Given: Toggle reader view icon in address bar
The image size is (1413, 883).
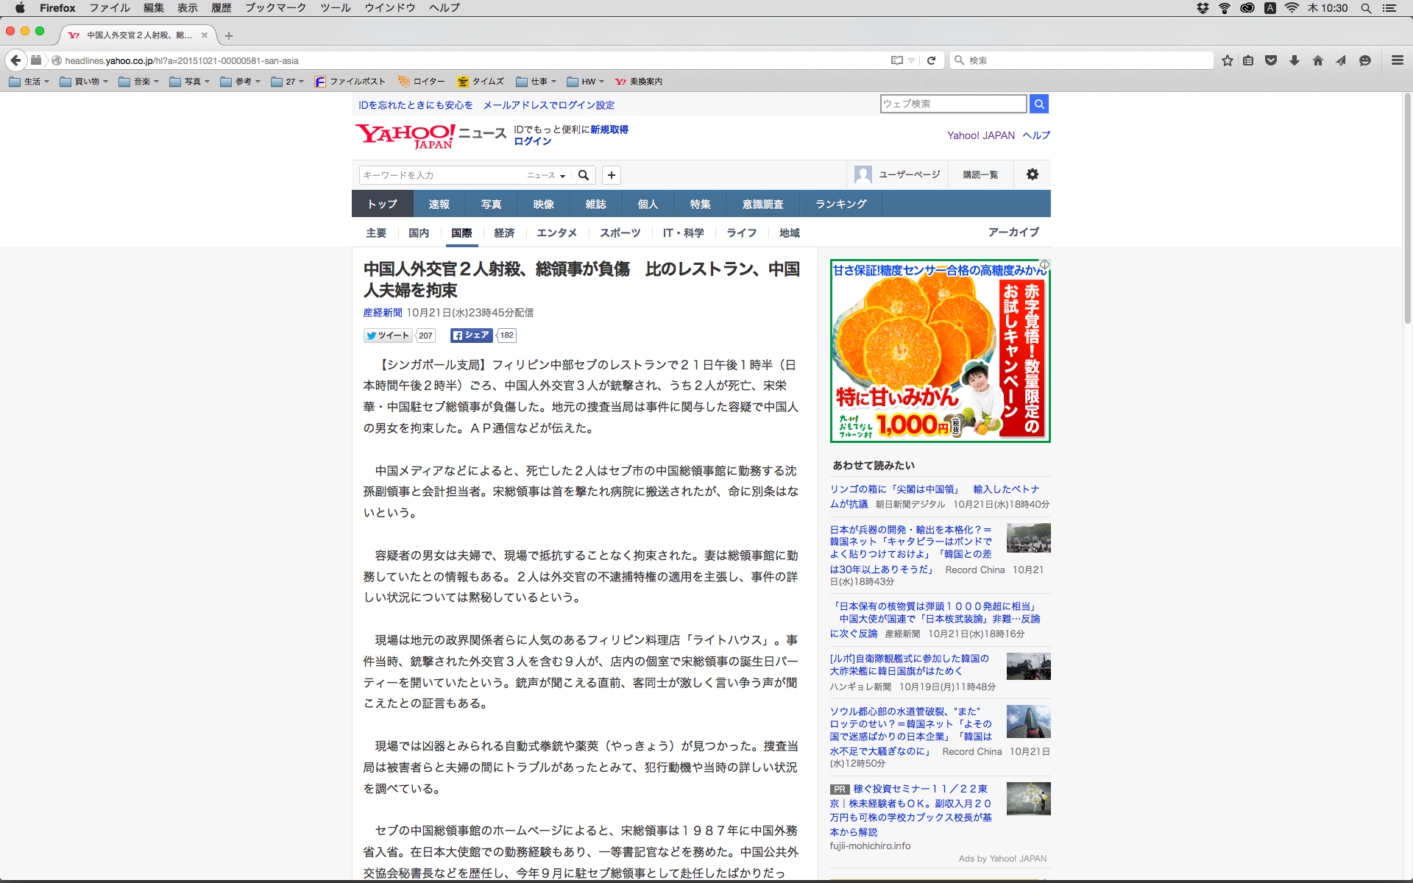Looking at the screenshot, I should [897, 60].
